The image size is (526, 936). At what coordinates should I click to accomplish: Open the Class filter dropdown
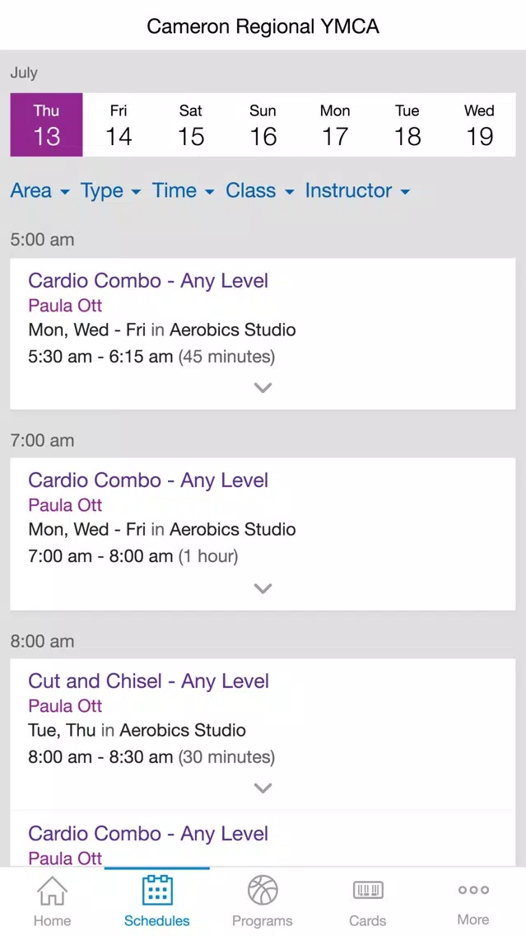point(259,190)
